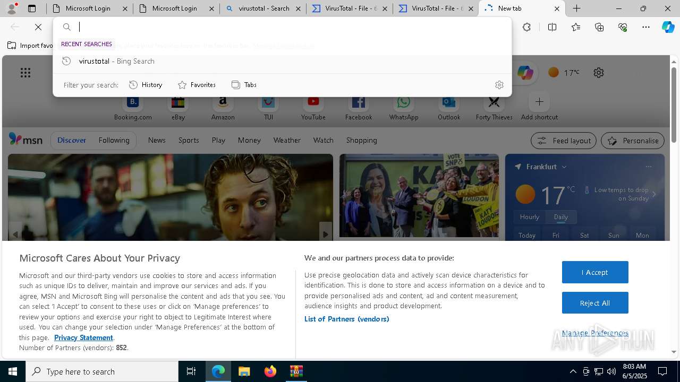Open Firefox from the taskbar
This screenshot has width=680, height=382.
coord(270,371)
